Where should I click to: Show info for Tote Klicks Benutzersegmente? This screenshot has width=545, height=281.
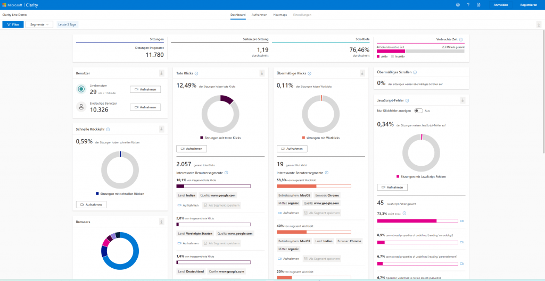226,173
